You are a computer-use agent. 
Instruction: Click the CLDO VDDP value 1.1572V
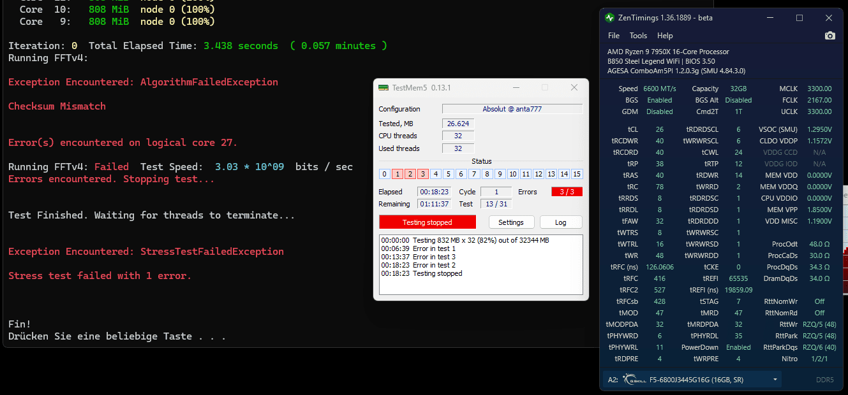click(x=819, y=141)
